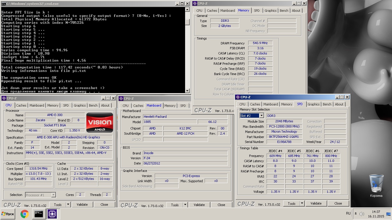Viewport: 392px width, 220px height.
Task: Select the Caches tab in the SPD window
Action: click(x=255, y=104)
